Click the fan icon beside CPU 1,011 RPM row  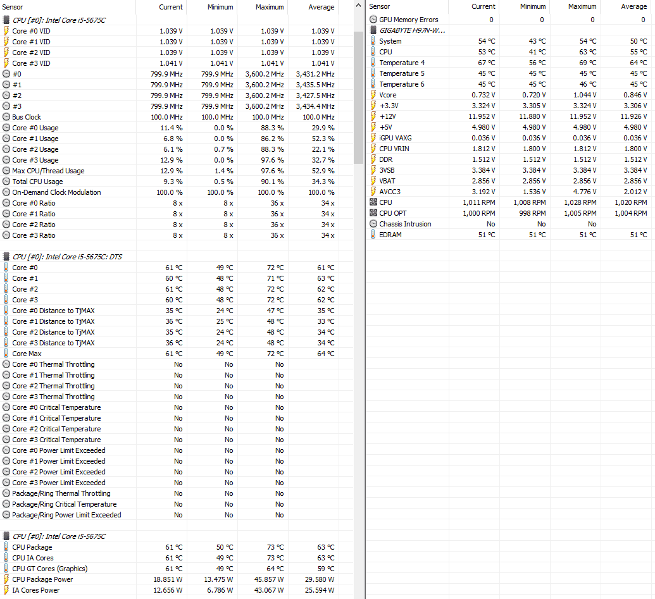point(373,202)
